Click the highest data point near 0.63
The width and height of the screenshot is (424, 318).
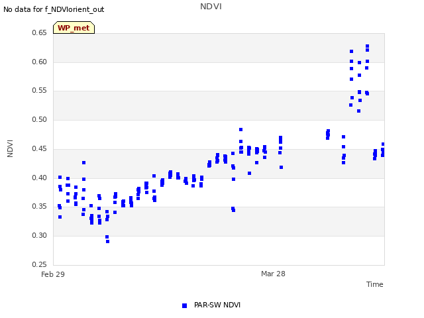point(367,46)
